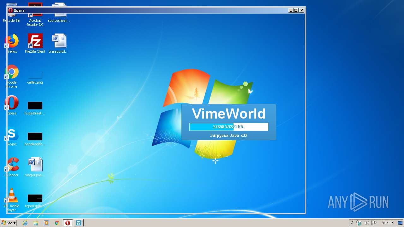Click the 'Загрузка Java x32' status text
Screen dimensions: 404x227
coord(229,136)
